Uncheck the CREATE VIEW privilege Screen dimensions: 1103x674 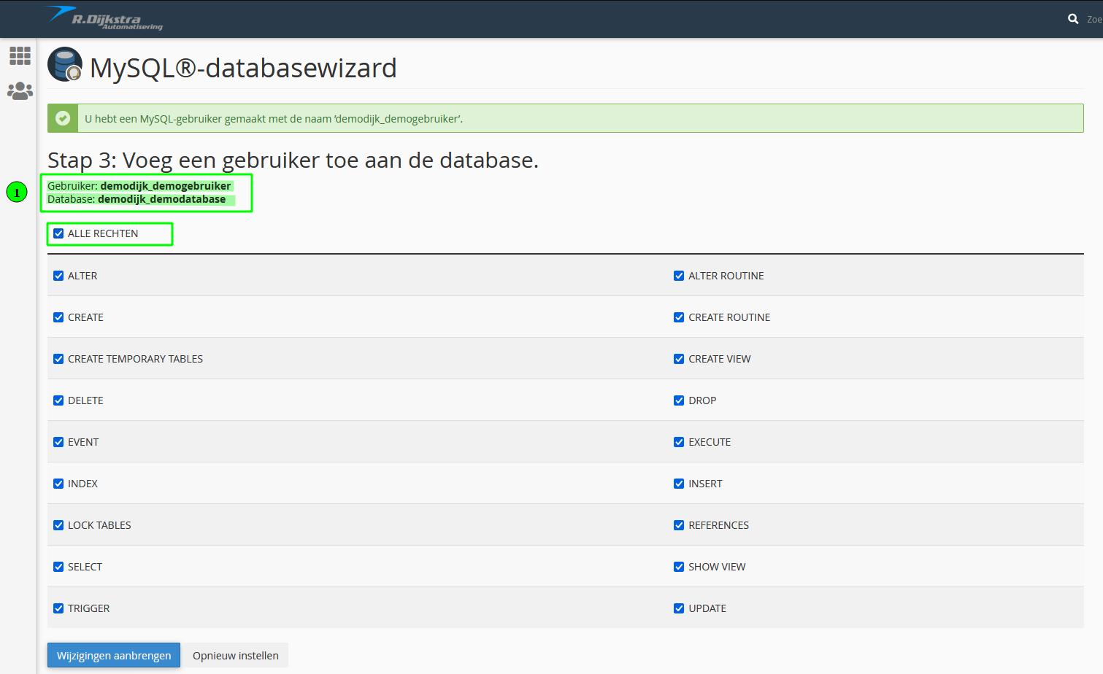pyautogui.click(x=679, y=359)
